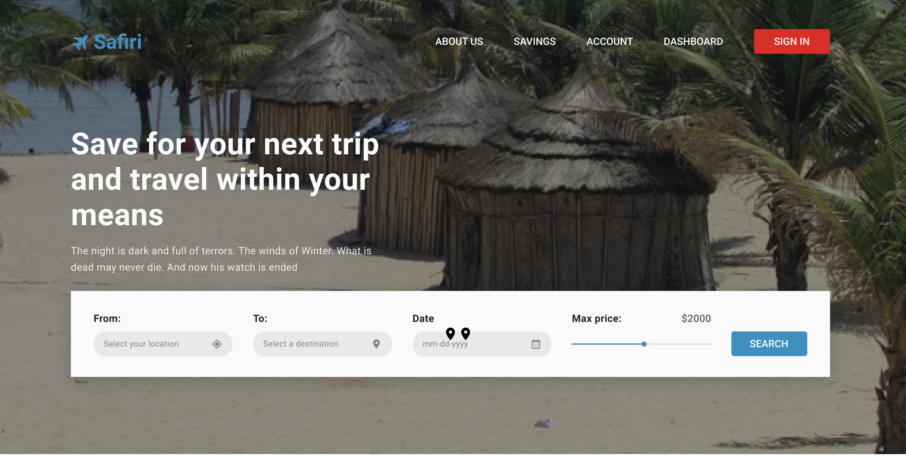Open the About Us page
The height and width of the screenshot is (456, 906).
pos(459,41)
